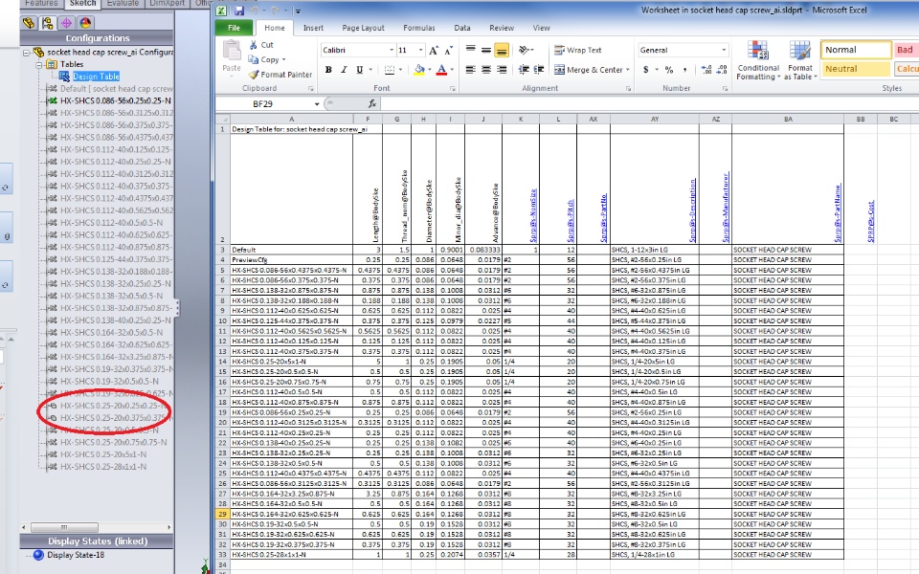Open the Name Box dropdown arrow
Image resolution: width=919 pixels, height=574 pixels.
coord(317,104)
